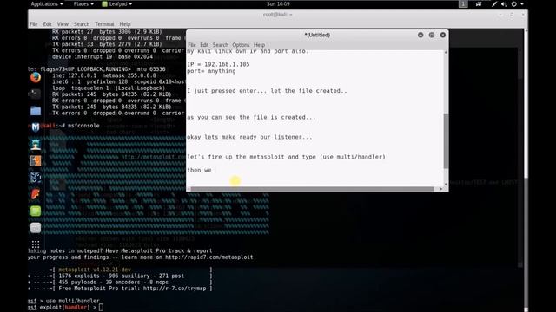This screenshot has width=556, height=312.
Task: Minimize the Leafpad Untitled window
Action: 420,35
